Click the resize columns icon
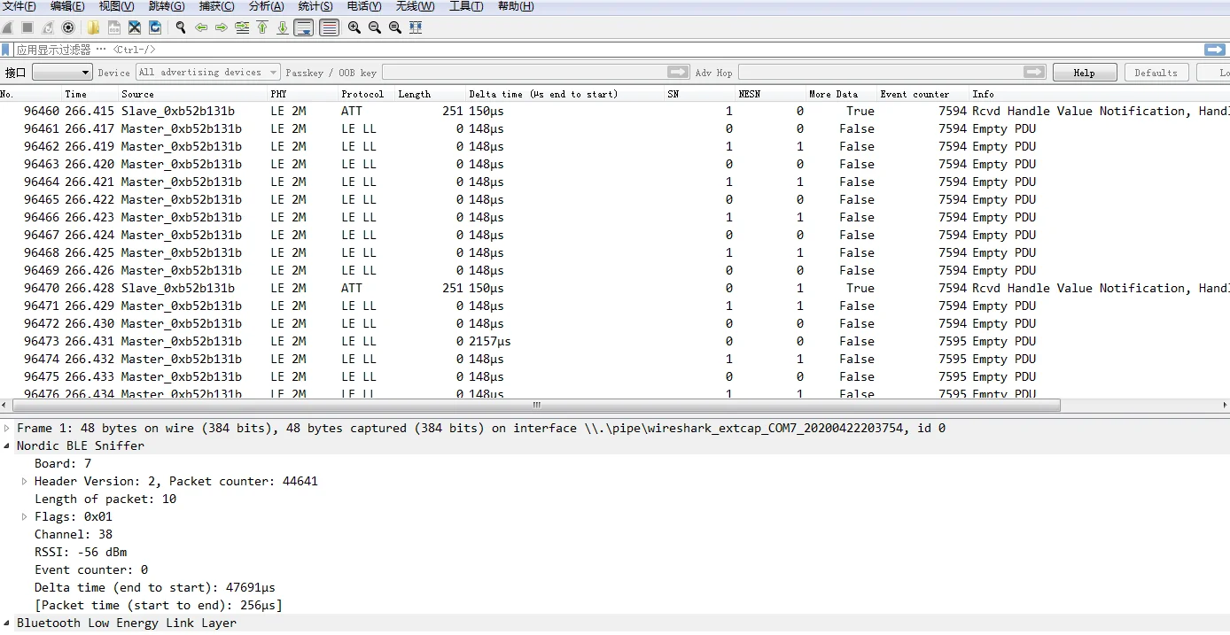The width and height of the screenshot is (1230, 635). pos(416,27)
